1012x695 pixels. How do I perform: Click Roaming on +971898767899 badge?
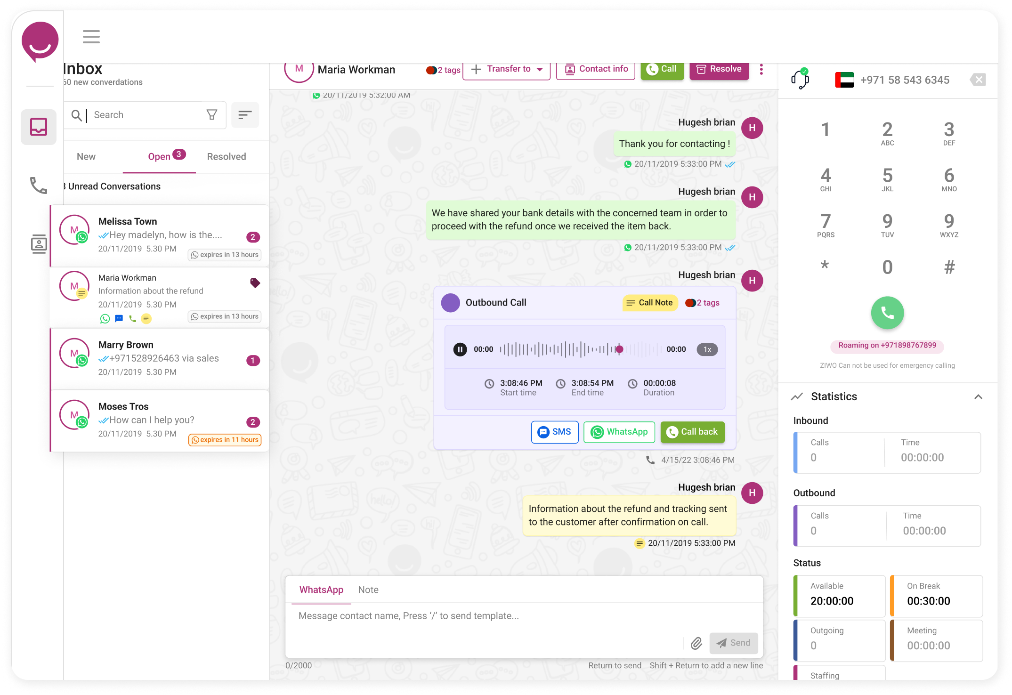pyautogui.click(x=887, y=346)
